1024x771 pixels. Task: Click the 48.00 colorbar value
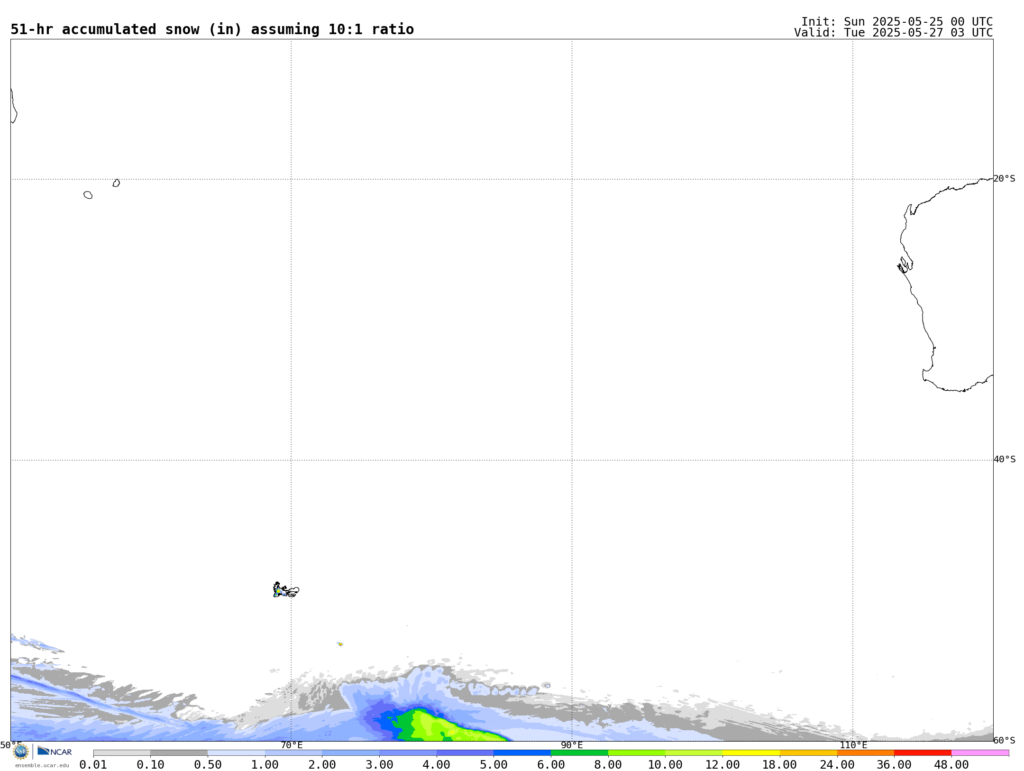(951, 765)
